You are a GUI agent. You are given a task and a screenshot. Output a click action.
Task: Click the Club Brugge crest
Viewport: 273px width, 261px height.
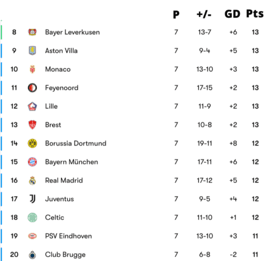pos(32,255)
